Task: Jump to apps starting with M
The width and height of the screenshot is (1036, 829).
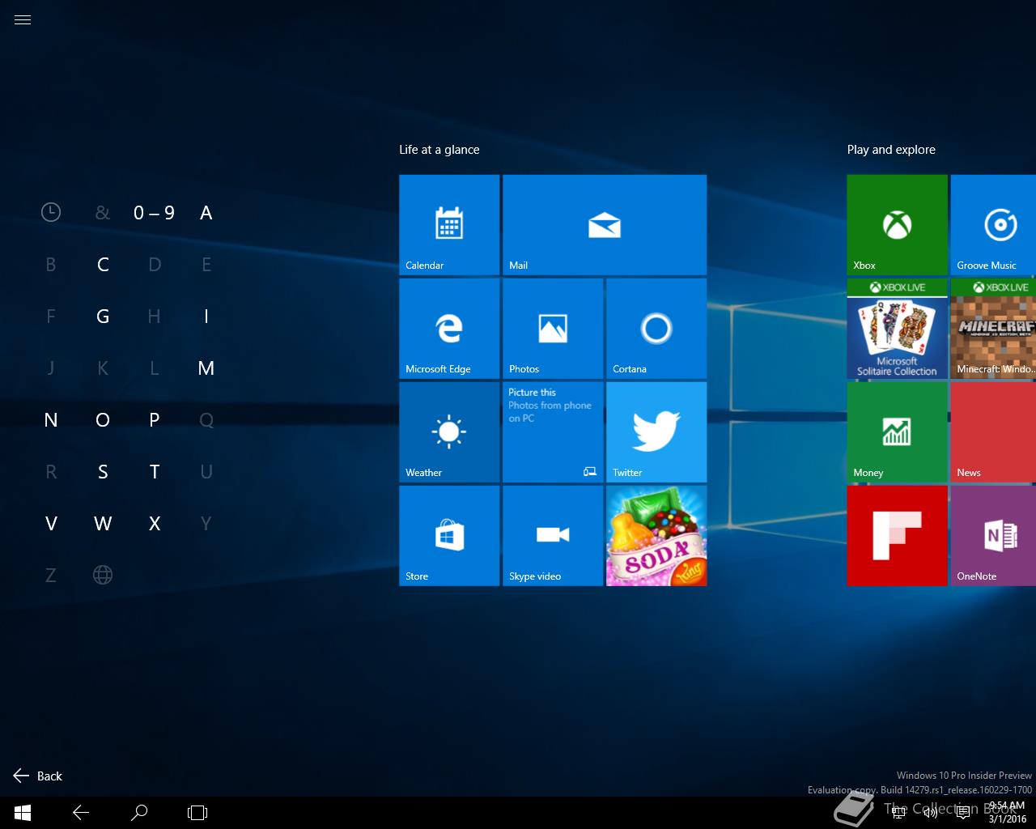Action: [206, 368]
